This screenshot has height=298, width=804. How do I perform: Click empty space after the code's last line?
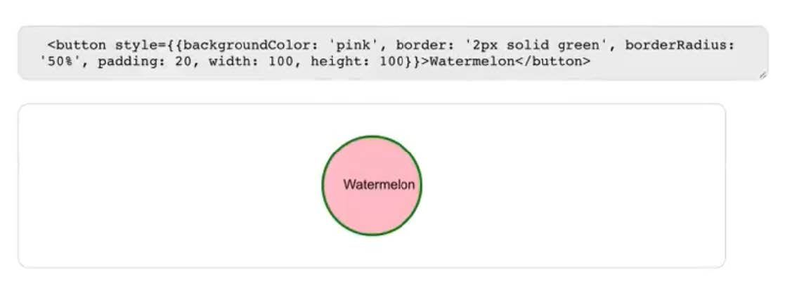[668, 62]
